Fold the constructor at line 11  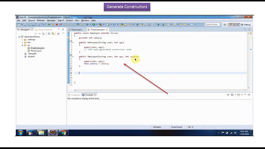[73, 57]
